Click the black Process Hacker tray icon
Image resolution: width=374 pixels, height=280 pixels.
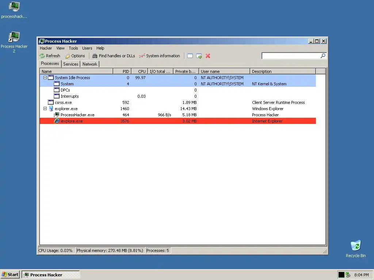(x=341, y=275)
